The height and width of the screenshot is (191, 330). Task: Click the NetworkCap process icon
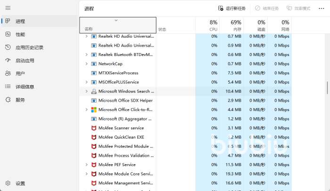click(x=94, y=64)
